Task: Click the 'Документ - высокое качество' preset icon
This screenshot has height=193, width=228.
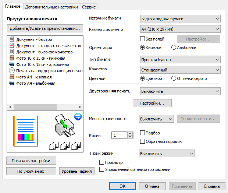Action: 12,52
